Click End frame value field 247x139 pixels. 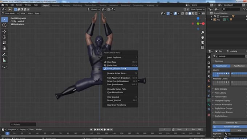click(x=197, y=130)
